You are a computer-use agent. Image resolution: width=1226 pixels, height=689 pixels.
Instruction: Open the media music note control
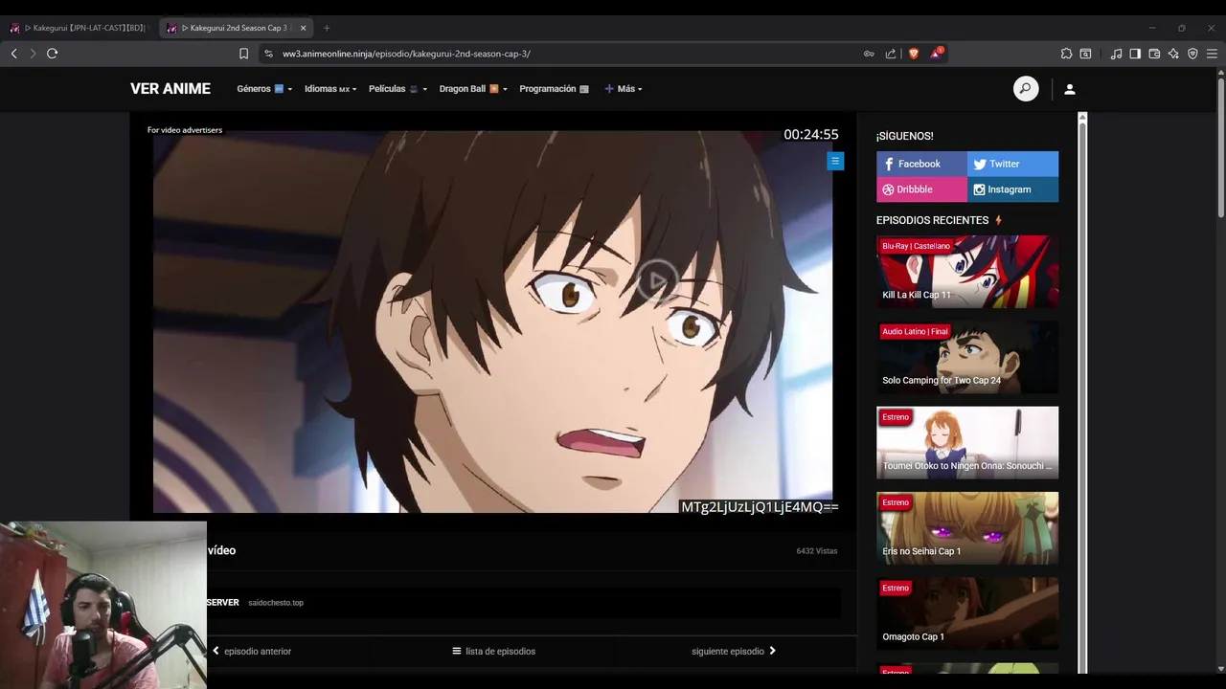(1116, 54)
